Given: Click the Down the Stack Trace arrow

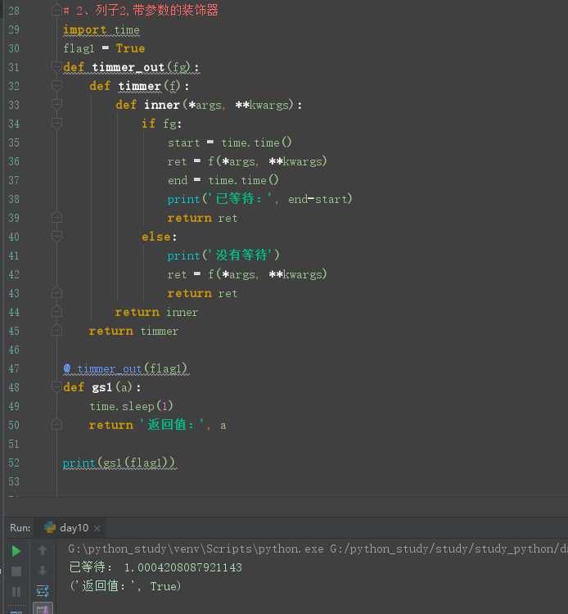Looking at the screenshot, I should 43,570.
